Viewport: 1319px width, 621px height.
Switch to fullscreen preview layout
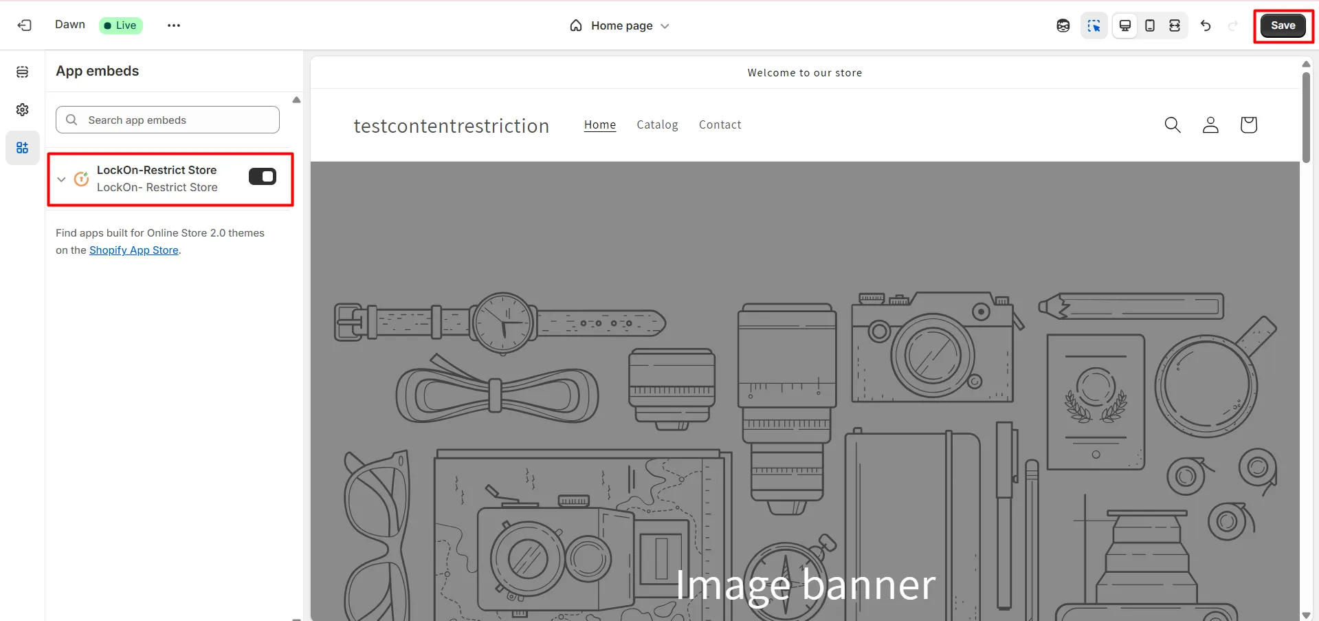[1175, 25]
